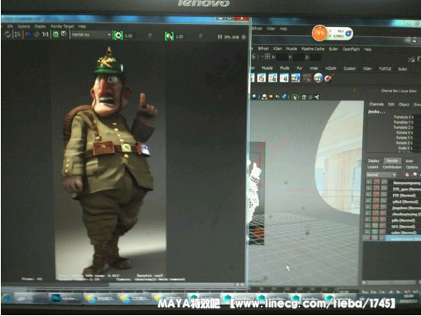This screenshot has height=316, width=421.
Task: Open Photoshop from the Windows taskbar
Action: [x=65, y=298]
